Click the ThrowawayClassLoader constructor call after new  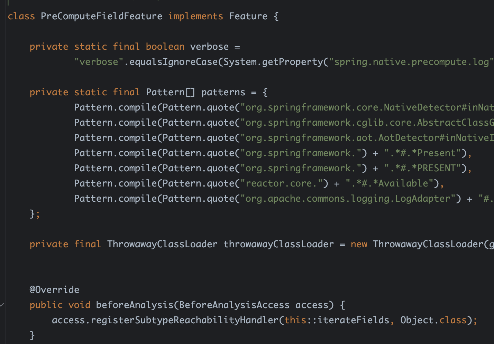(428, 244)
